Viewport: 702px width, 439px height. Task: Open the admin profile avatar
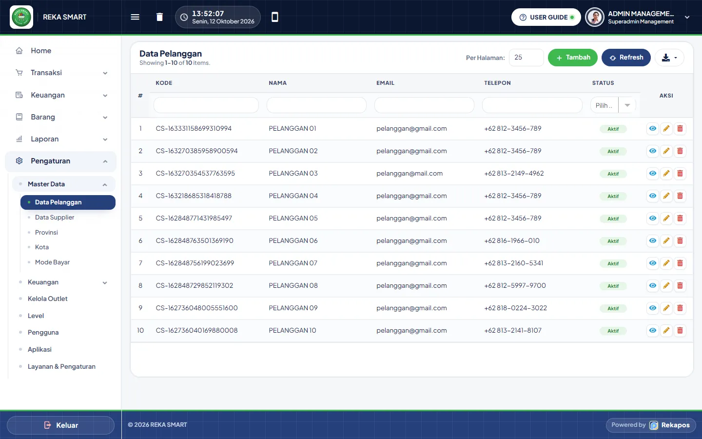[595, 17]
